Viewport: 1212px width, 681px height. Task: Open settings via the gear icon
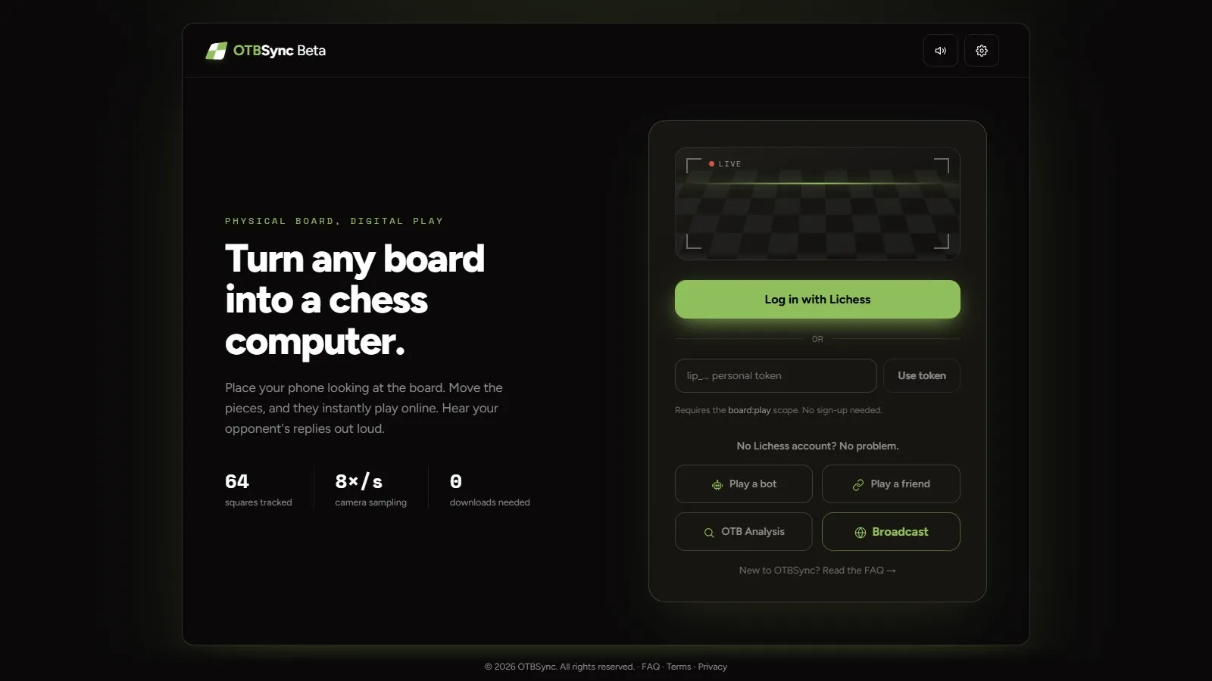click(x=981, y=51)
